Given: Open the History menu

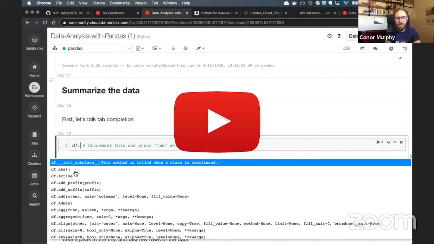Looking at the screenshot, I should 99,3.
